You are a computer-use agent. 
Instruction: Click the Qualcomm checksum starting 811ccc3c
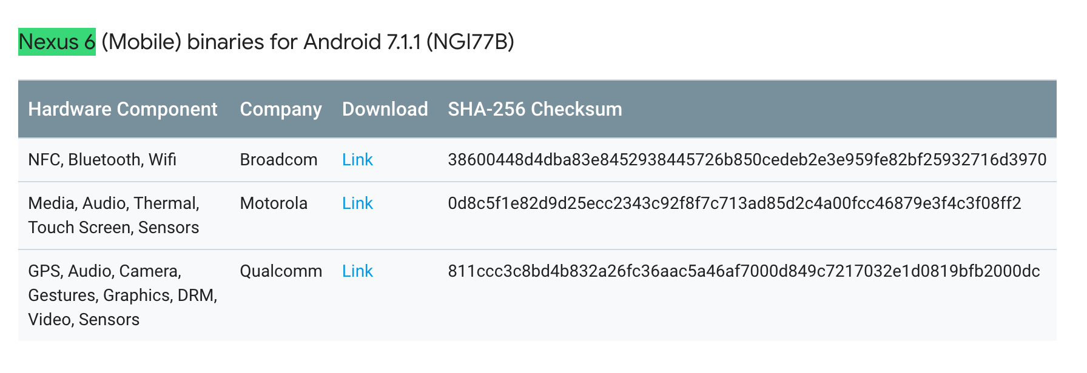744,271
